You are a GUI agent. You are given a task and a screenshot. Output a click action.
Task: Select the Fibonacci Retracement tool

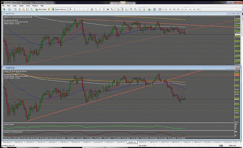click(96, 9)
